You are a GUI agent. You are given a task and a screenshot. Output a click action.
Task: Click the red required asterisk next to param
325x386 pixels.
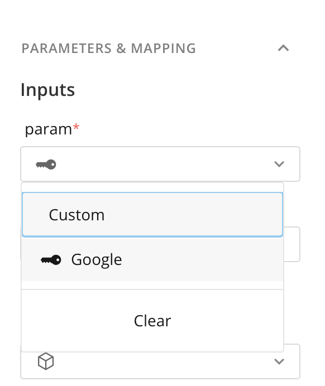tap(76, 127)
